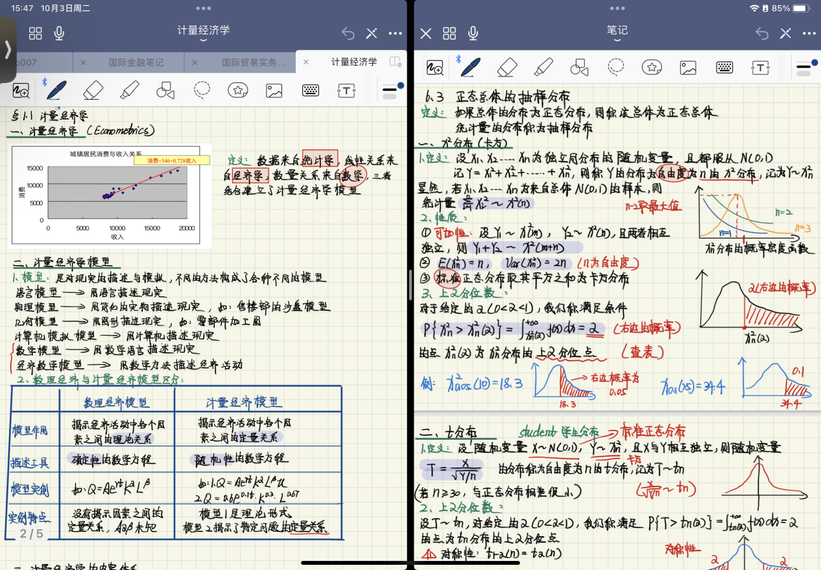821x570 pixels.
Task: Tap the Image insert tool in the left notebook
Action: coord(274,90)
